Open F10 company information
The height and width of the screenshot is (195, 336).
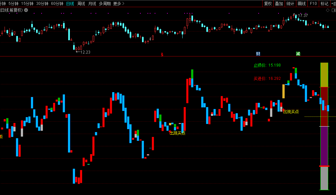313,4
